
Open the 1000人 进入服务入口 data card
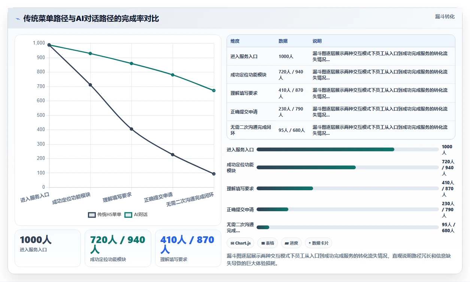pyautogui.click(x=48, y=248)
